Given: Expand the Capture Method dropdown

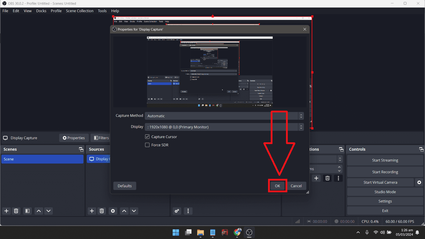Looking at the screenshot, I should pos(224,116).
